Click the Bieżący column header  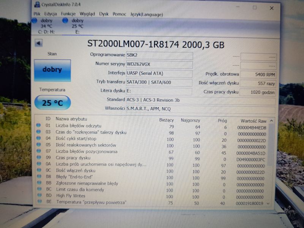[x=166, y=120]
